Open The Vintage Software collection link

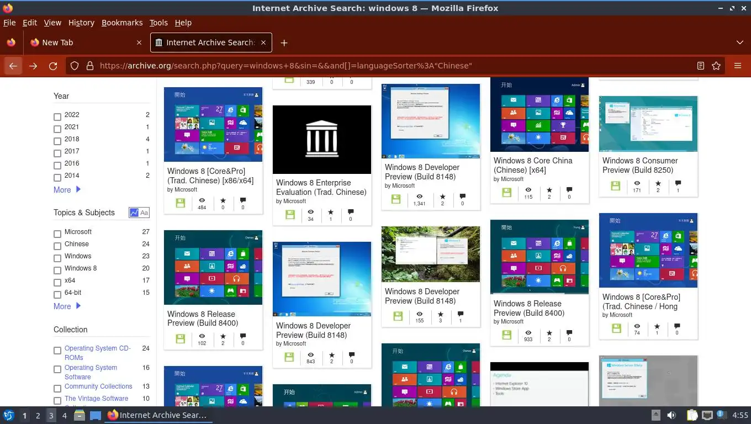pos(96,399)
